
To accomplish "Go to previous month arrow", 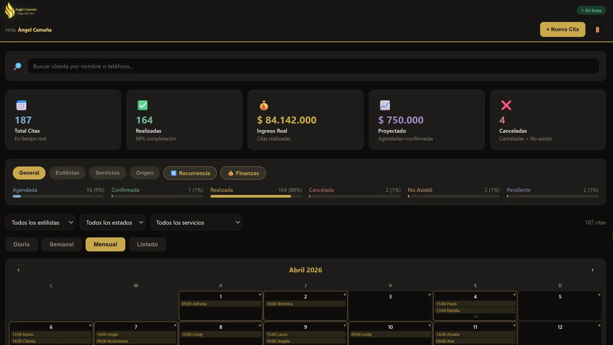I will click(18, 270).
